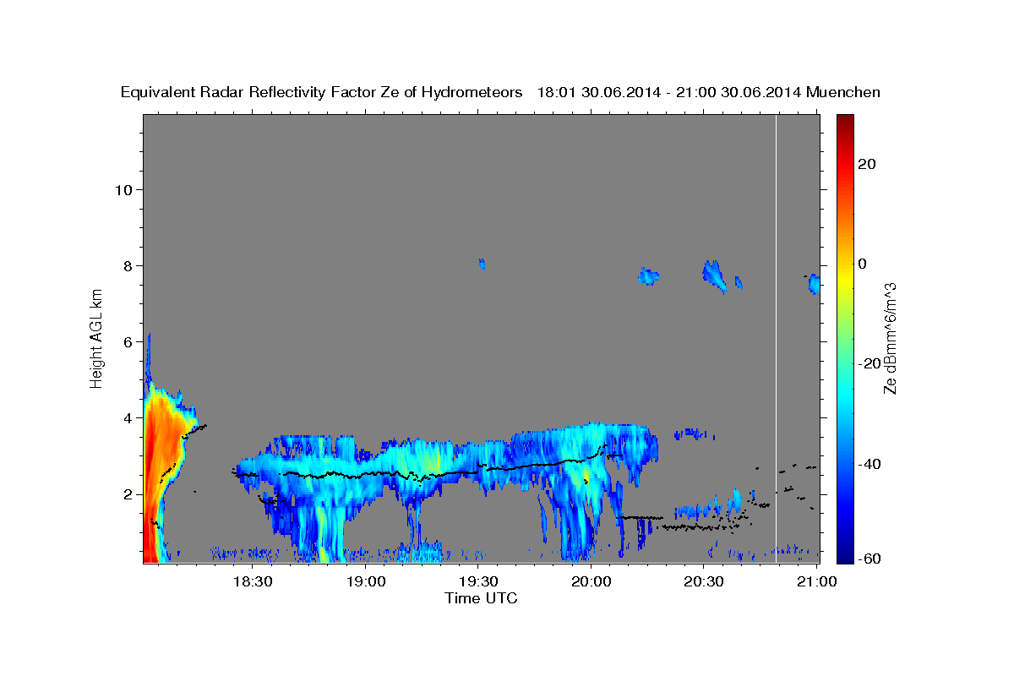Click the colorbar value -60
The height and width of the screenshot is (676, 1014).
(869, 559)
